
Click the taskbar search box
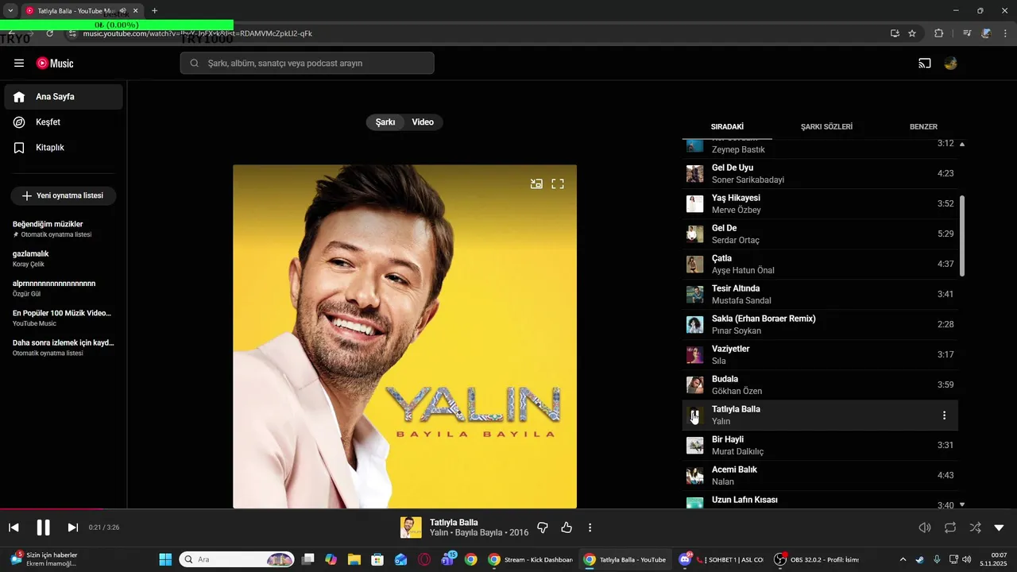[237, 559]
